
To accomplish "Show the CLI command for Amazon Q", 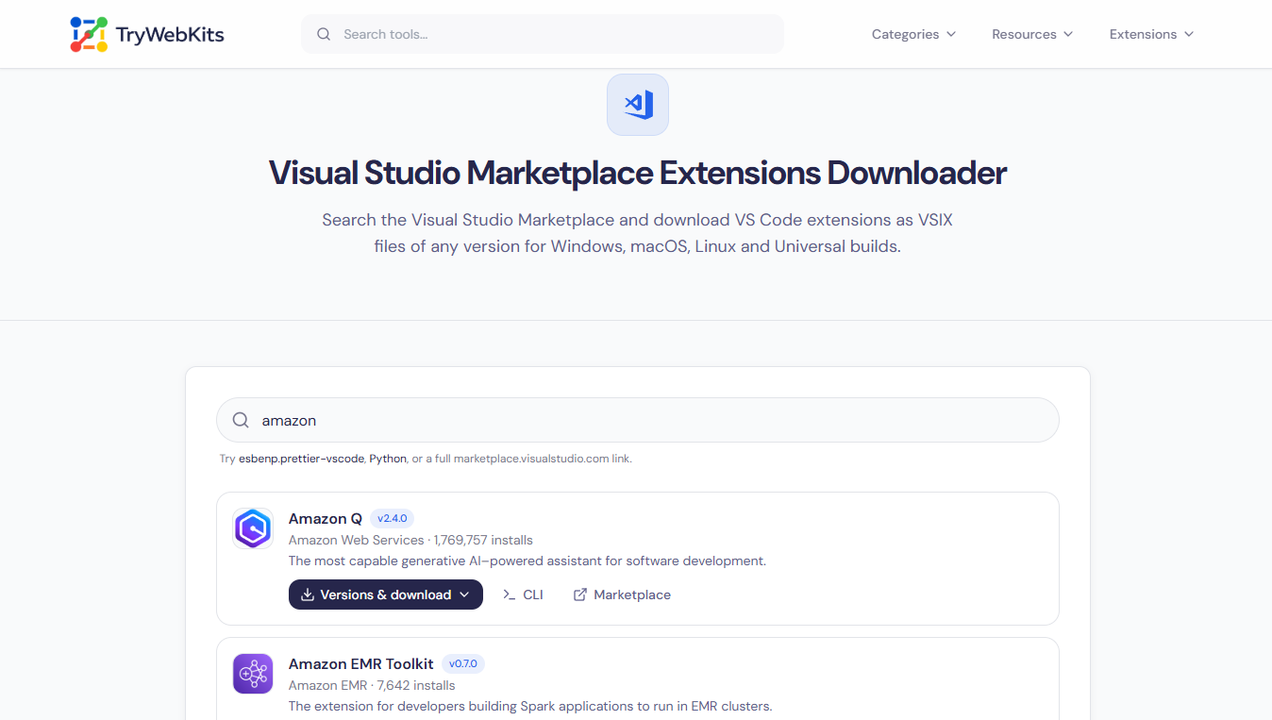I will (523, 594).
